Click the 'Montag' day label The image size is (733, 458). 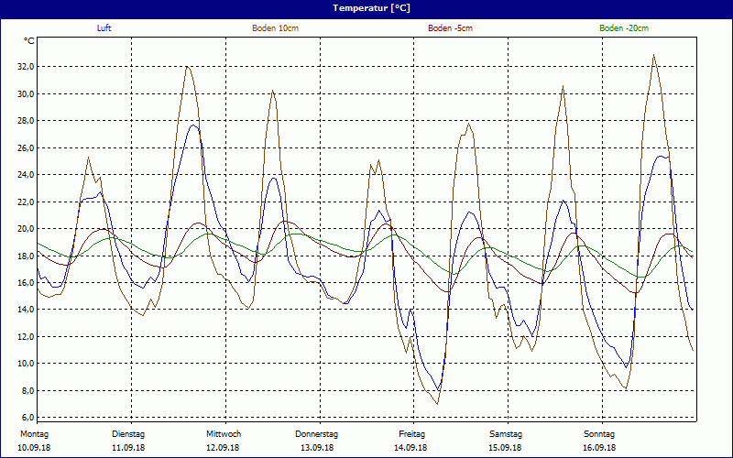click(34, 434)
